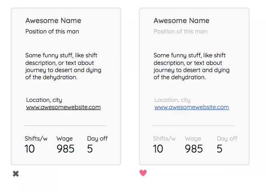The image size is (266, 192).
Task: Open the black www.awesomewebsite.com link
Action: (x=64, y=107)
